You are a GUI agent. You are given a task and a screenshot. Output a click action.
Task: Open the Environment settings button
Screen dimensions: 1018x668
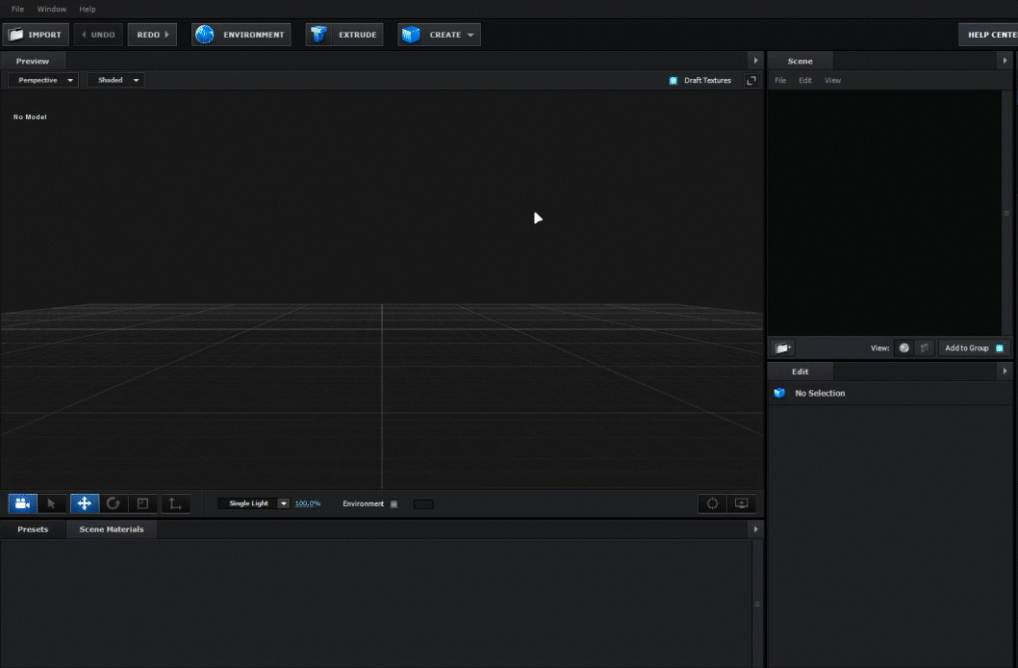242,35
